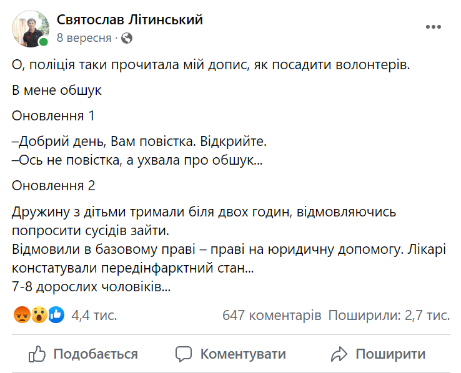The height and width of the screenshot is (373, 461).
Task: Click the globe public audience icon
Action: tap(127, 38)
